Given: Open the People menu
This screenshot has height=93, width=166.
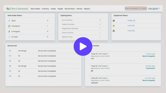Looking at the screenshot, I should 60,9.
